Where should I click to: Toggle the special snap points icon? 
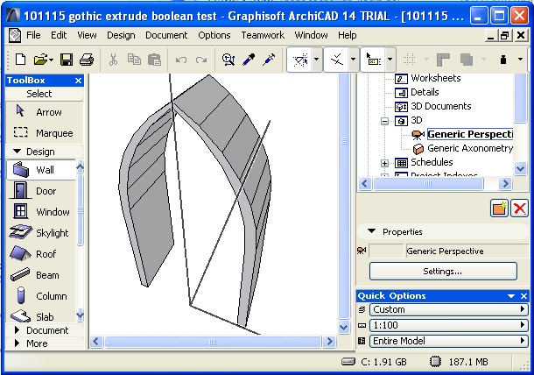click(x=336, y=60)
